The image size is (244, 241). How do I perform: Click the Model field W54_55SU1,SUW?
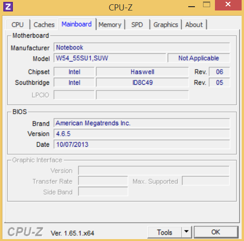[x=110, y=58]
